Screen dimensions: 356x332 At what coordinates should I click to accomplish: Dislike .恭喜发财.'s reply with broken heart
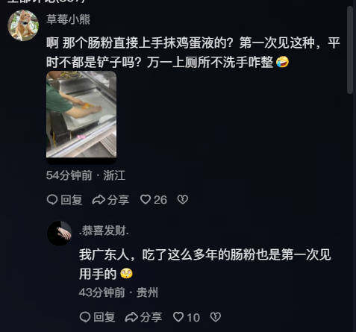pyautogui.click(x=216, y=317)
